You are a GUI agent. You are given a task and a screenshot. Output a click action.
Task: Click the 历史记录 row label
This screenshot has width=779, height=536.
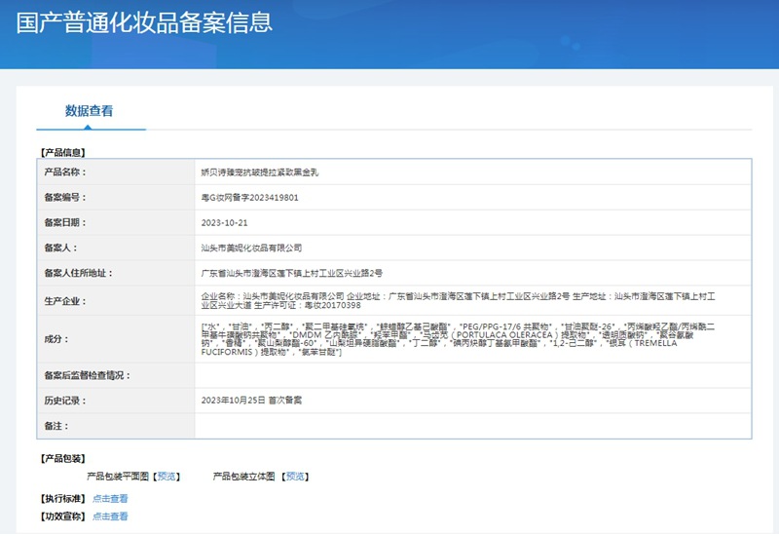(65, 401)
